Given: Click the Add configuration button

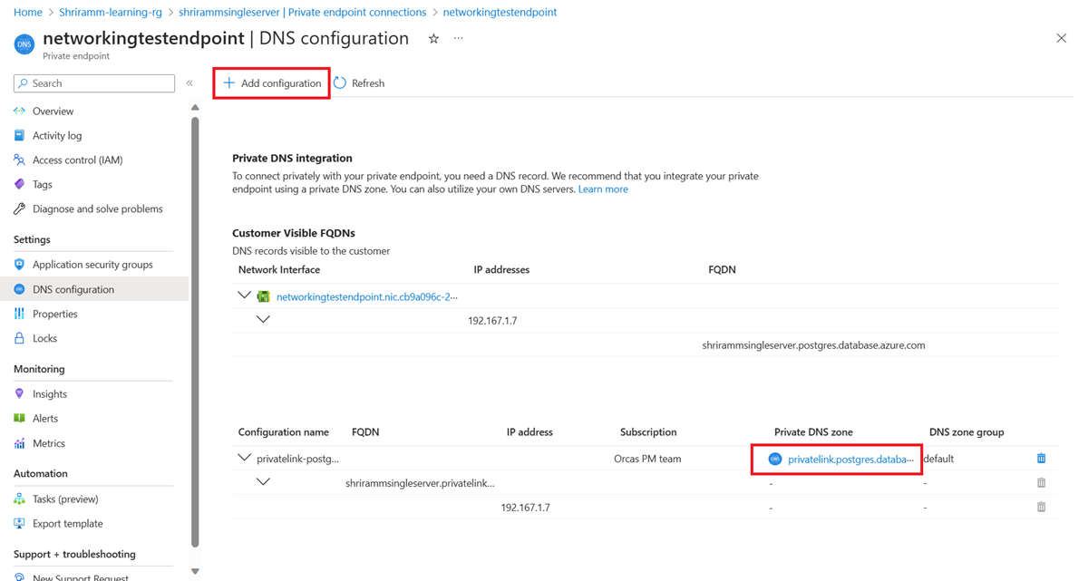Looking at the screenshot, I should click(272, 83).
